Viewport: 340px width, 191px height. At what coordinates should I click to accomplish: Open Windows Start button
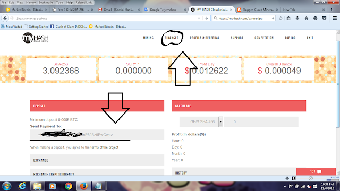[6, 186]
